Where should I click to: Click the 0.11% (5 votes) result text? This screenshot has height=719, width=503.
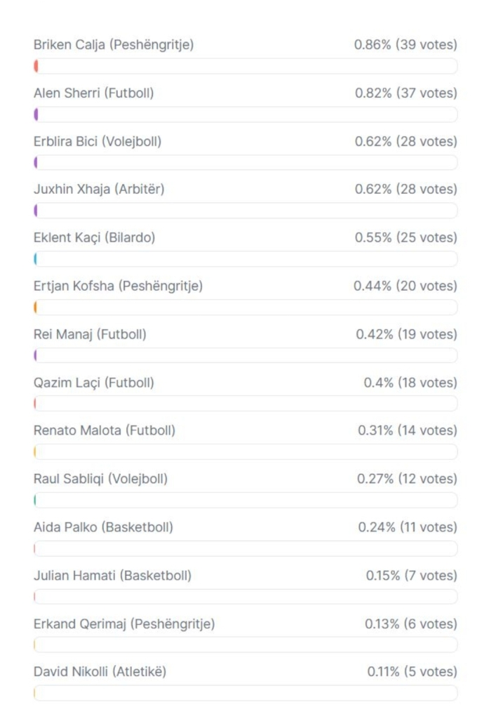pos(412,672)
